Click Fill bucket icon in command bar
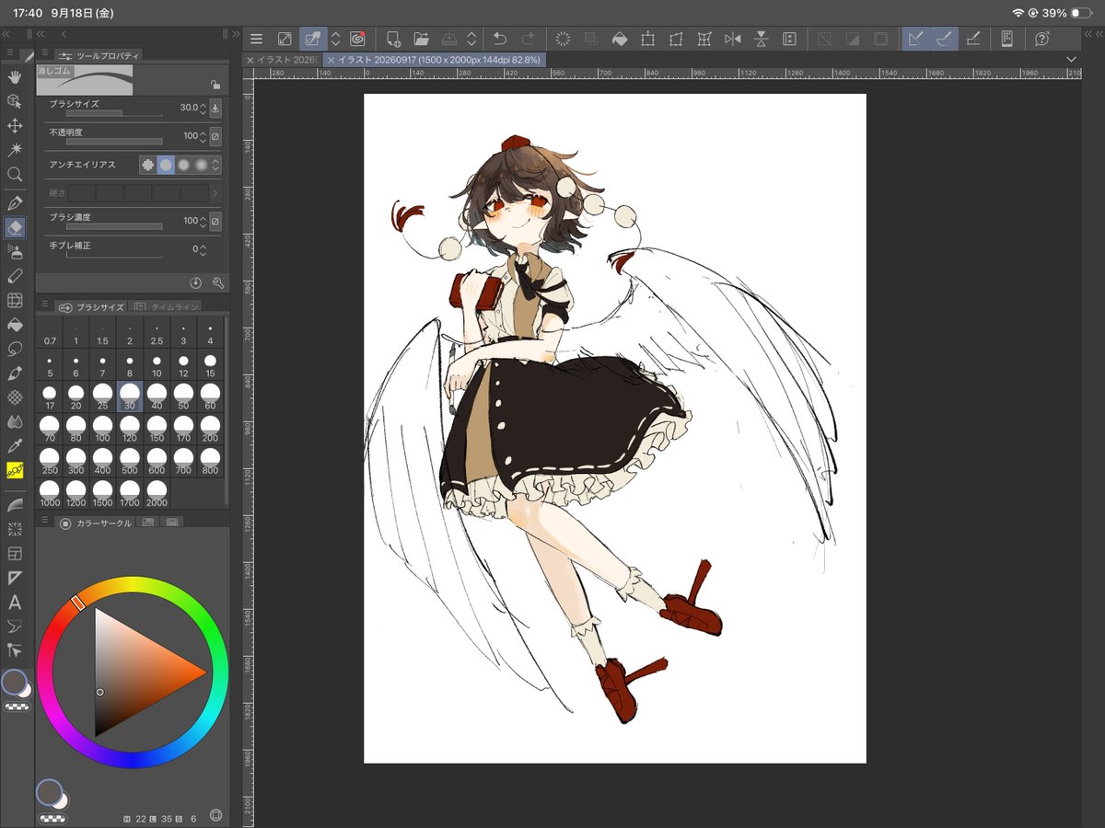1105x828 pixels. click(620, 39)
